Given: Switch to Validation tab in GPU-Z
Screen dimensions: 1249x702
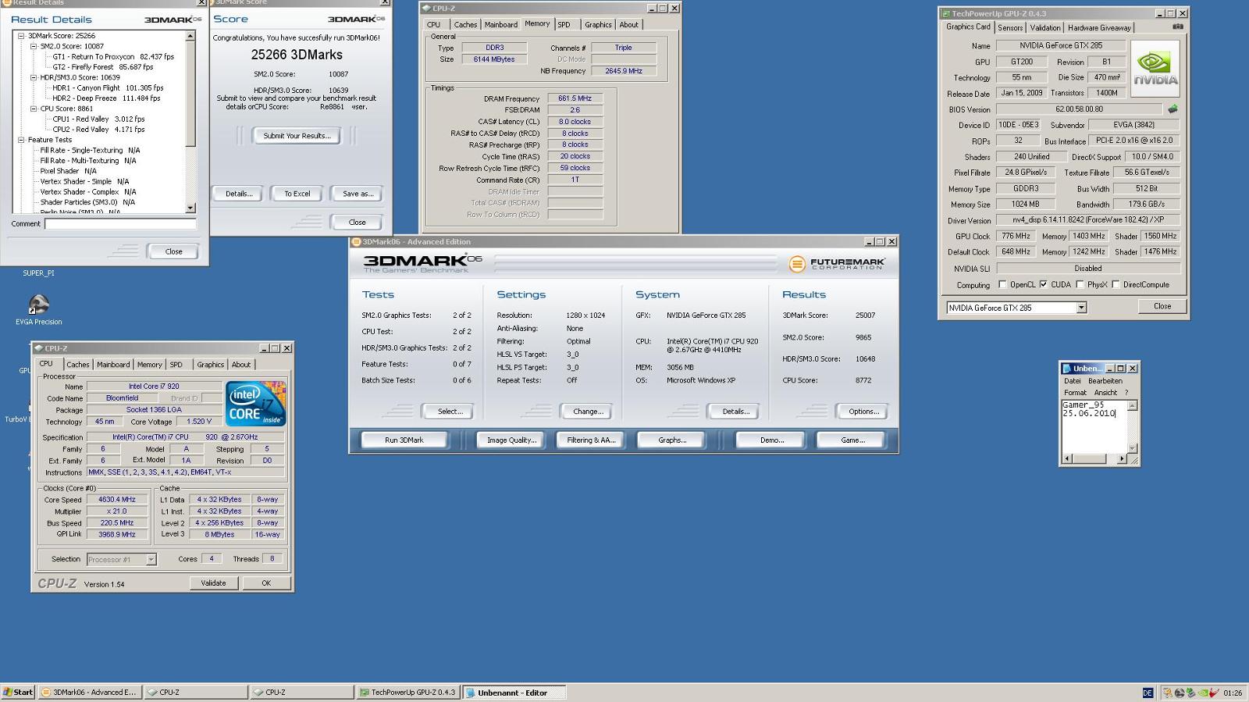Looking at the screenshot, I should tap(1044, 27).
